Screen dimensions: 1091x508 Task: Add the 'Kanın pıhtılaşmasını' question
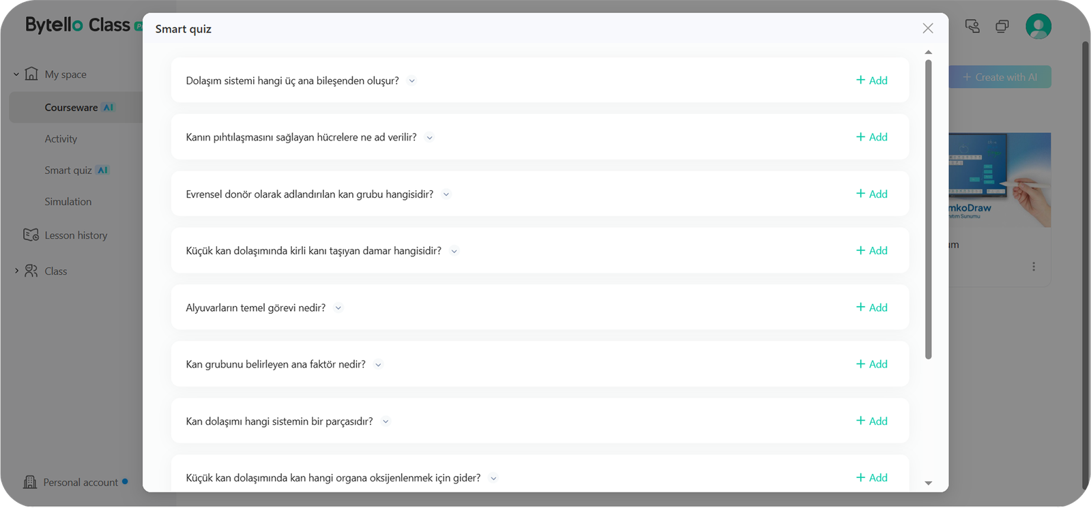point(871,137)
